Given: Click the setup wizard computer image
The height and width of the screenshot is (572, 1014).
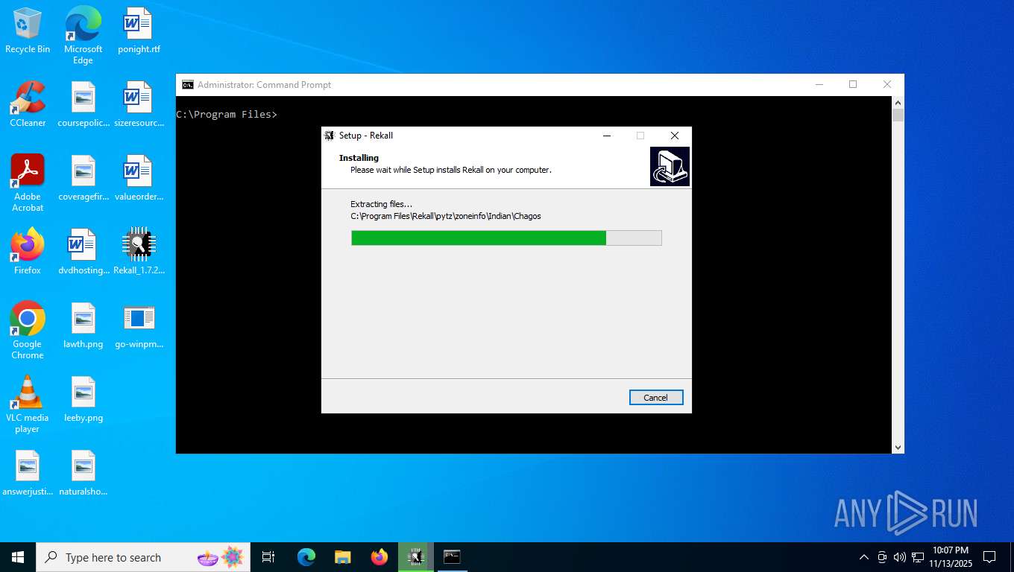Looking at the screenshot, I should pyautogui.click(x=670, y=166).
